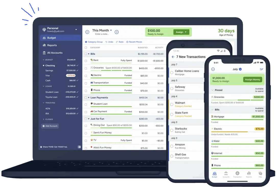The width and height of the screenshot is (276, 187).
Task: Check the Rent category checkbox
Action: pyautogui.click(x=86, y=61)
